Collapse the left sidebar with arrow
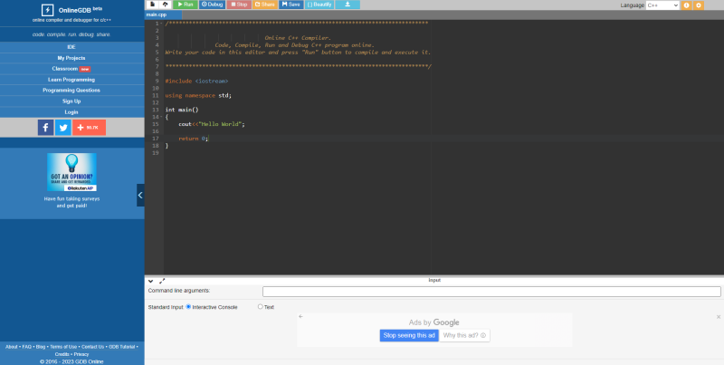Viewport: 724px width, 365px height. [x=140, y=194]
